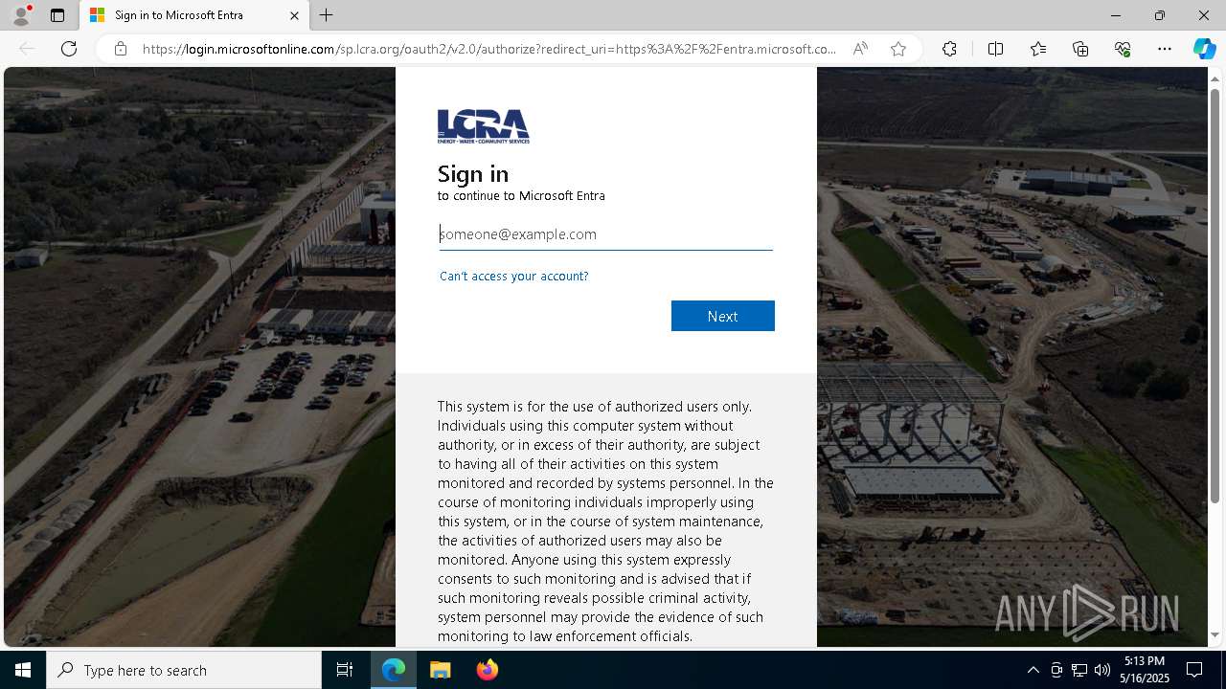Viewport: 1226px width, 689px height.
Task: Minimize the Edge window
Action: click(x=1116, y=15)
